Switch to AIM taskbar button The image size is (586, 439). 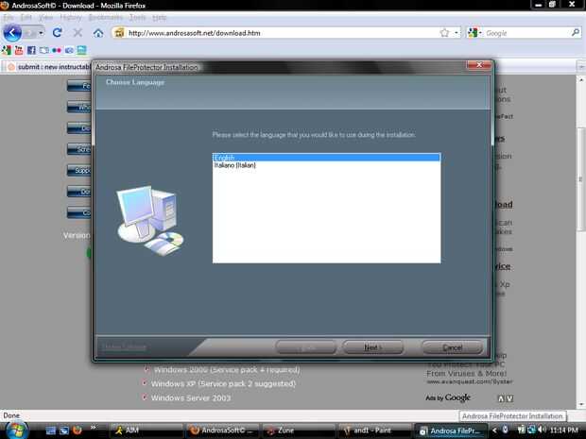[x=146, y=431]
